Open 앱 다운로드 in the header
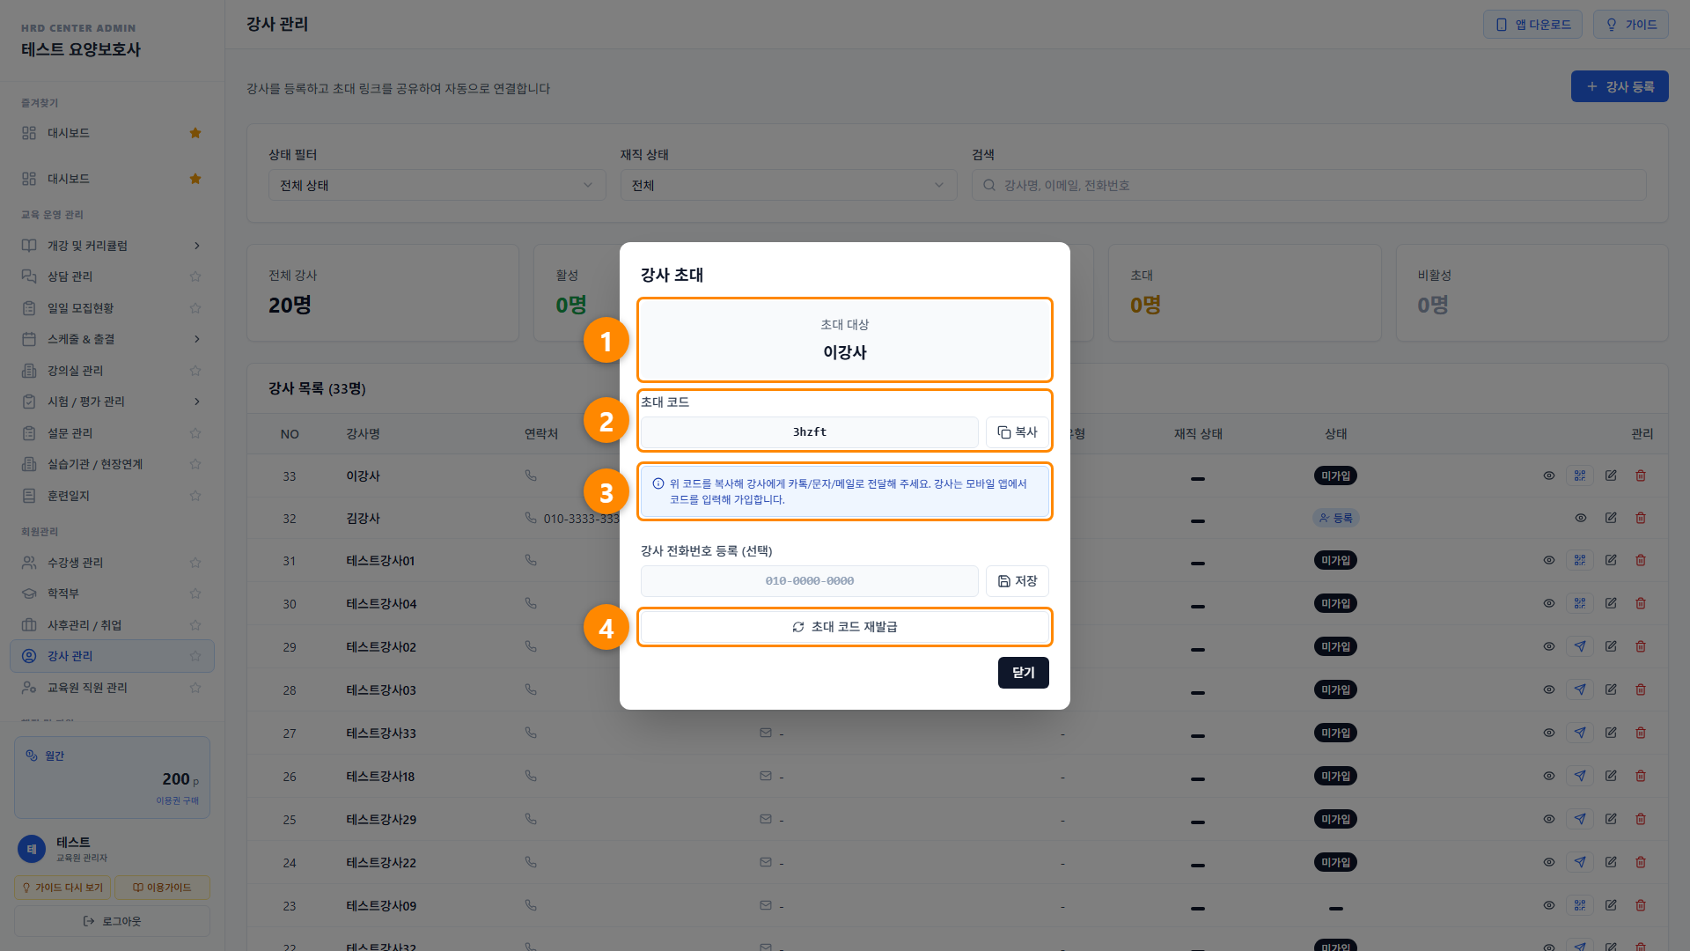 pyautogui.click(x=1532, y=25)
